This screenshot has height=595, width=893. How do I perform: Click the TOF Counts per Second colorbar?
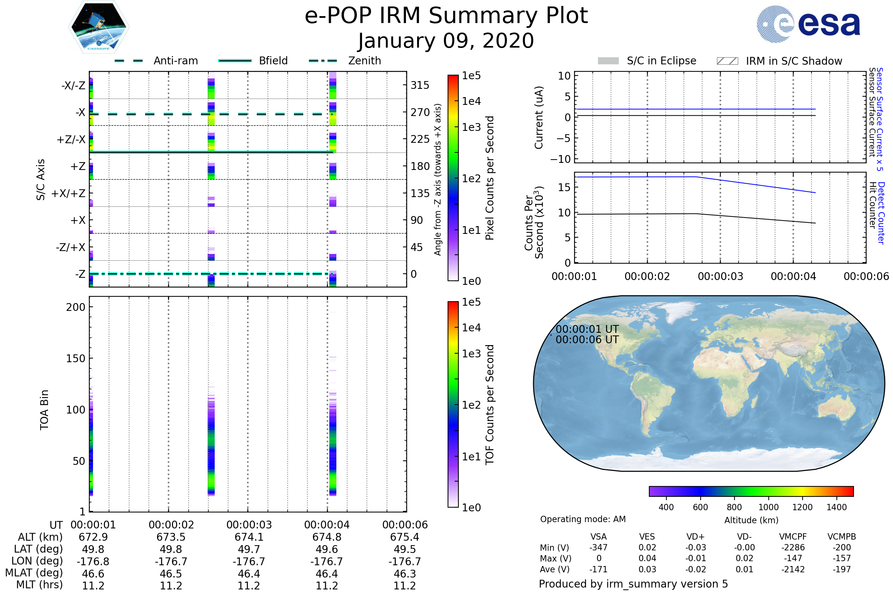coord(453,404)
